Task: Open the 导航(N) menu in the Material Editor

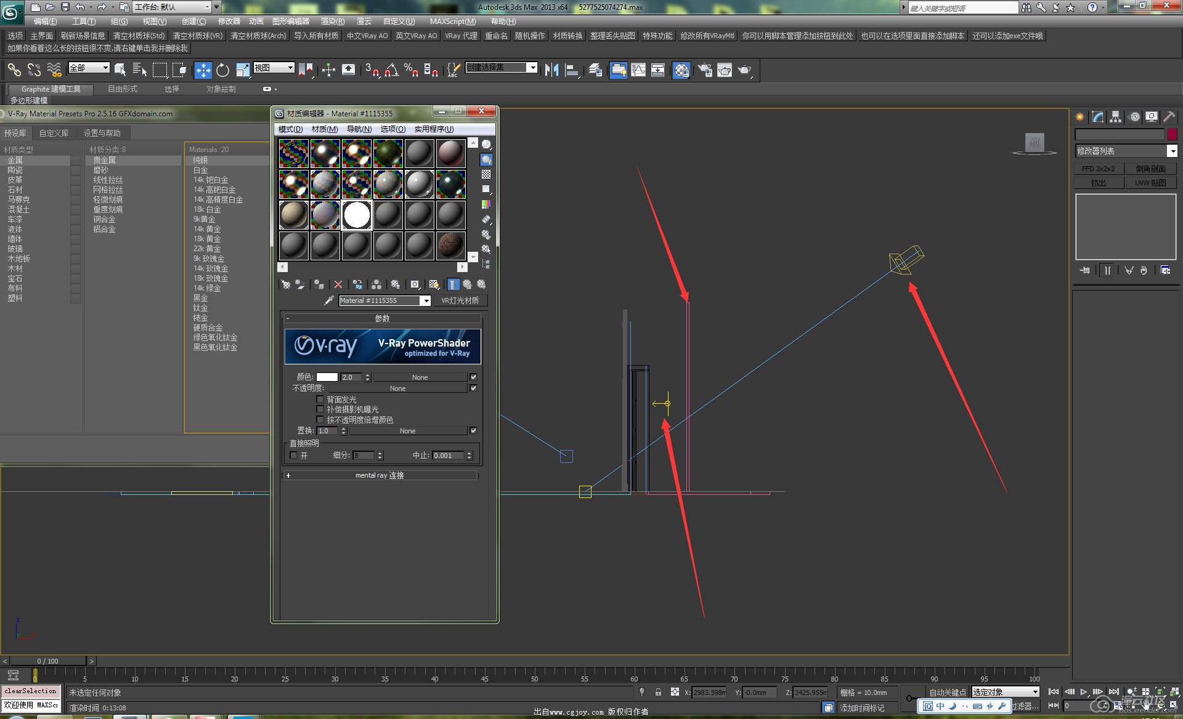Action: pyautogui.click(x=359, y=129)
